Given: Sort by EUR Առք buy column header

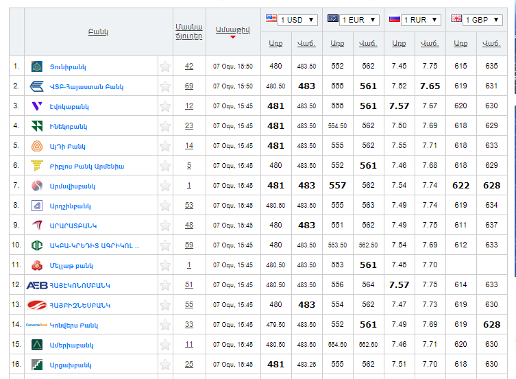Looking at the screenshot, I should coord(337,43).
